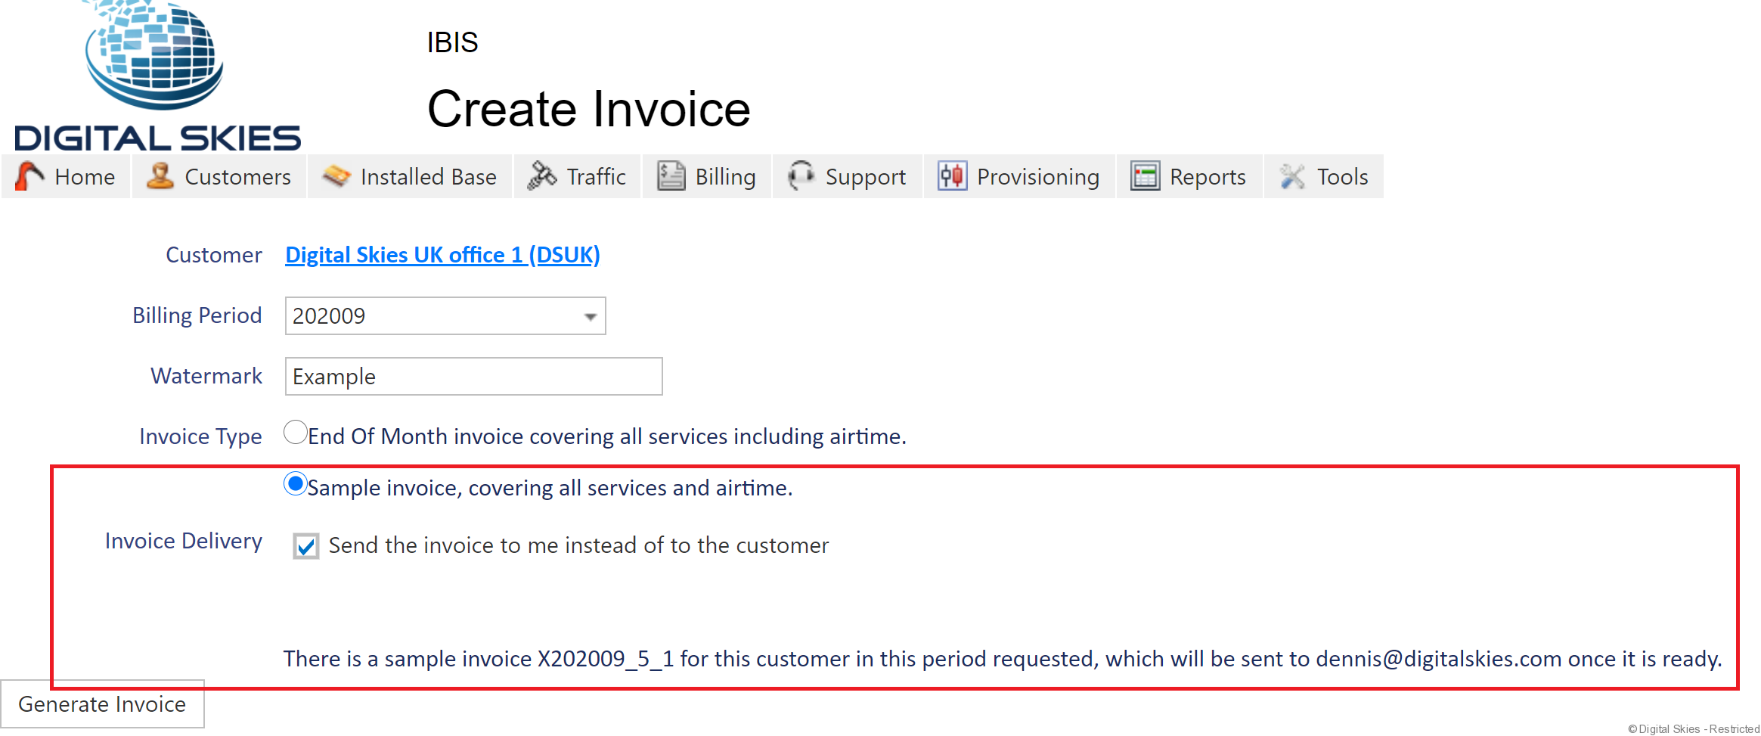
Task: Click the Installed Base icon
Action: point(336,176)
